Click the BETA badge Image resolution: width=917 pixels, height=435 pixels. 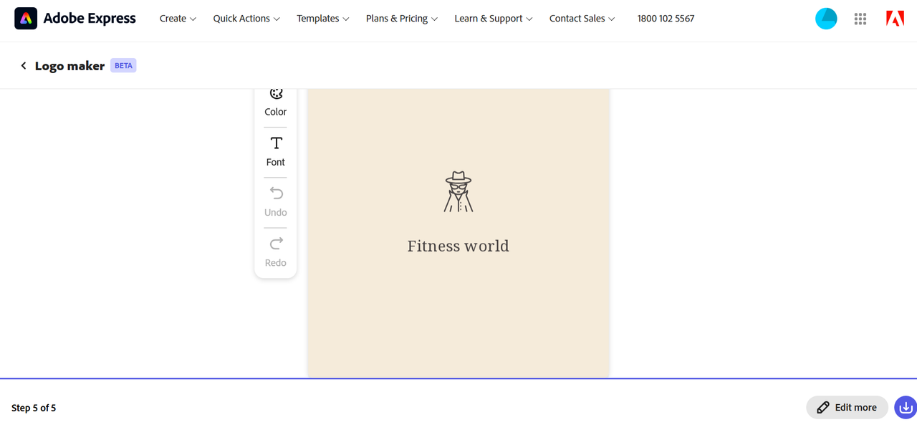(x=123, y=65)
